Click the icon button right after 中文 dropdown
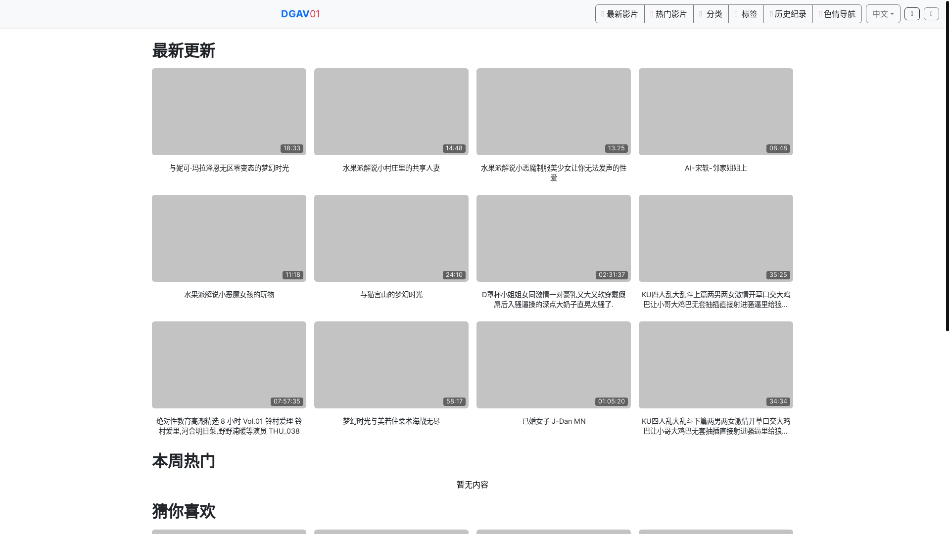The height and width of the screenshot is (534, 950). click(x=912, y=14)
